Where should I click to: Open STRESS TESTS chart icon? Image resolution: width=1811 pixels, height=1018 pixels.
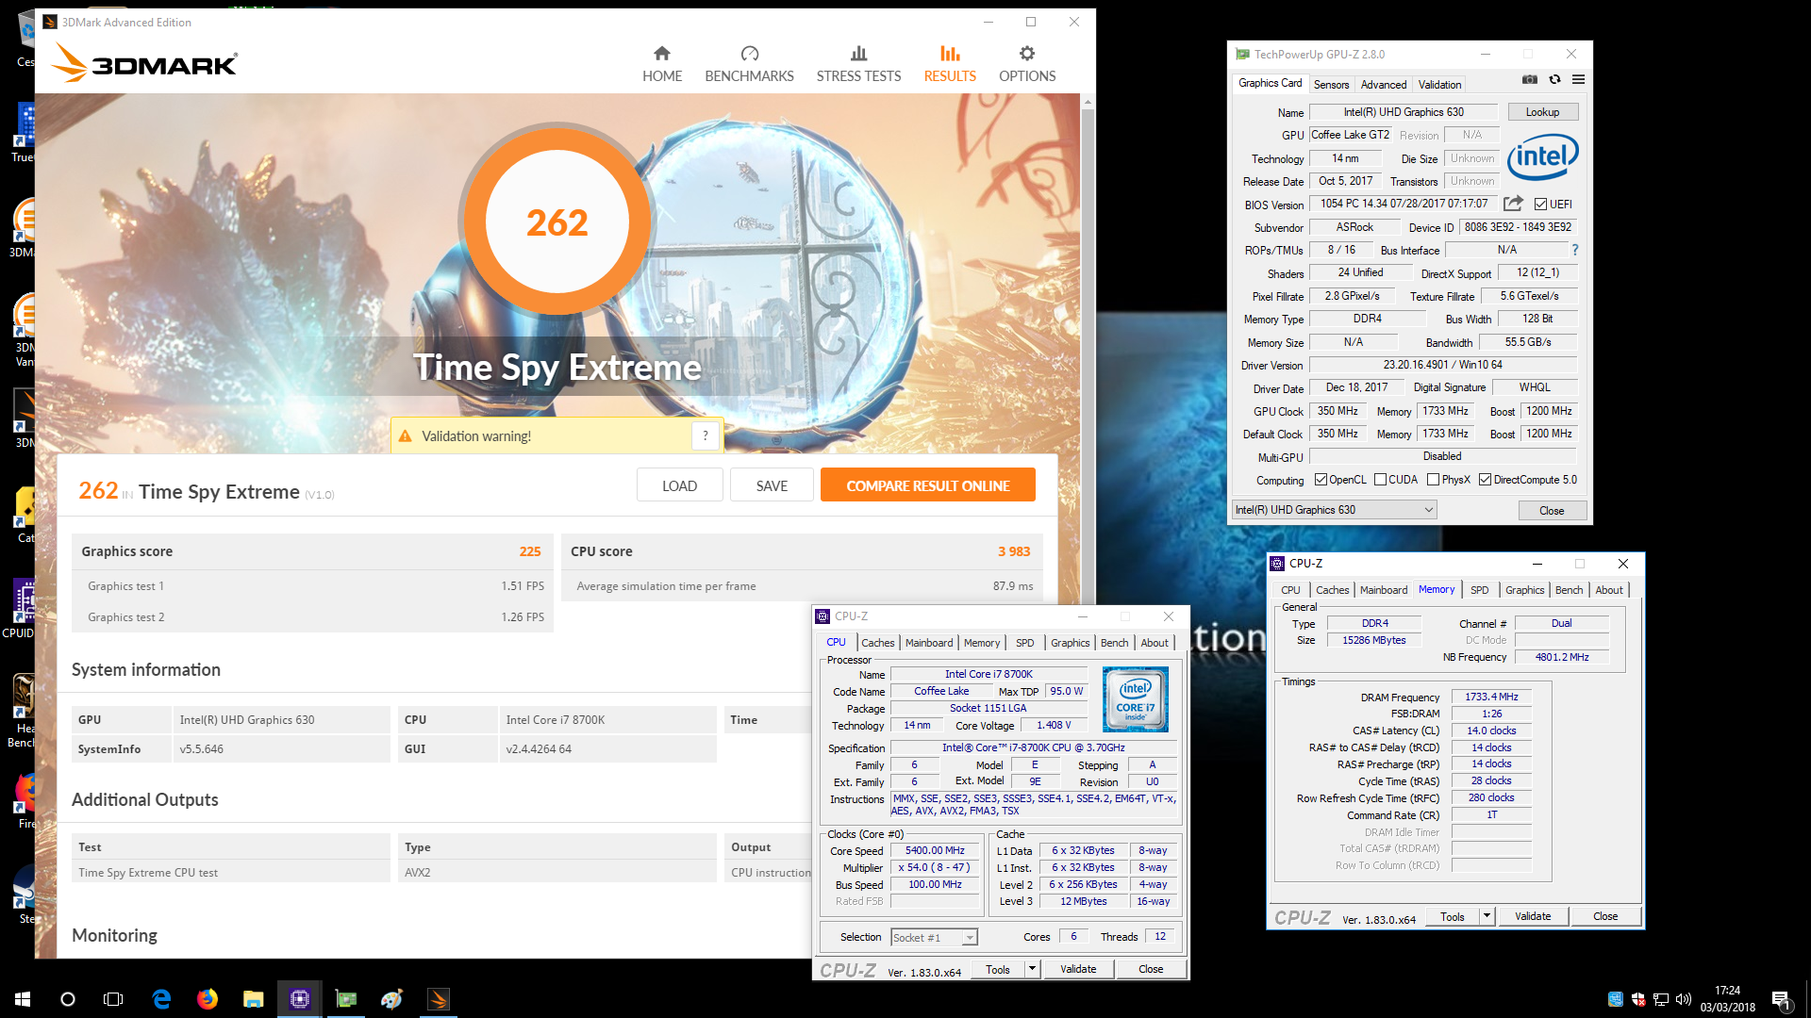pyautogui.click(x=858, y=54)
